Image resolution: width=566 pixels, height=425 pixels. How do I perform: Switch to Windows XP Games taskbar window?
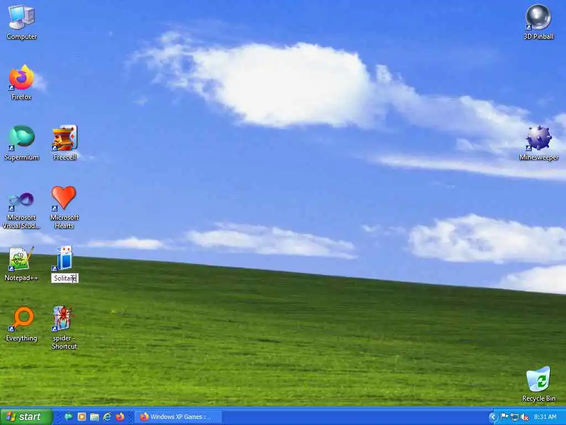click(179, 417)
